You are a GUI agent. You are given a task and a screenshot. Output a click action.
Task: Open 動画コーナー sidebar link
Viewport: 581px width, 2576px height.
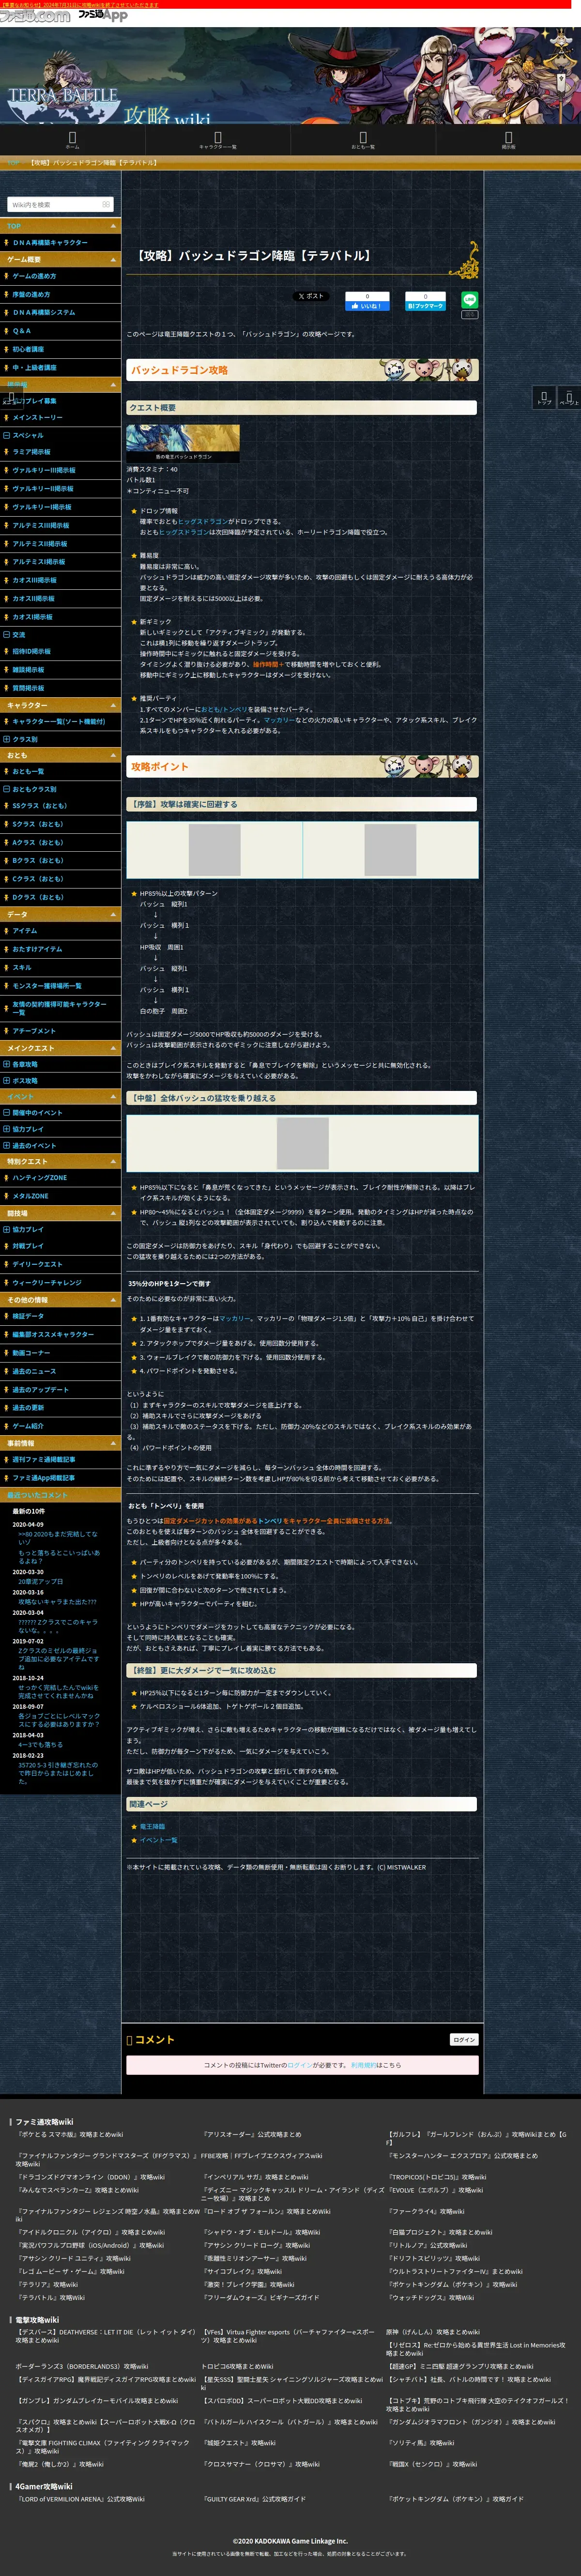31,1353
